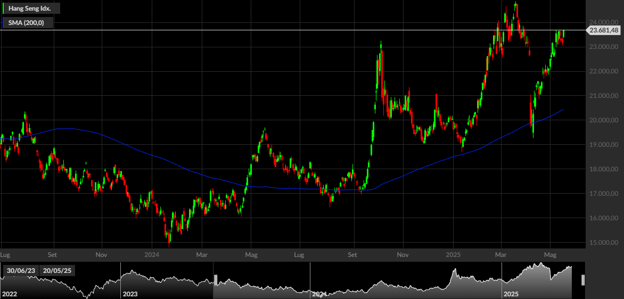Viewport: 624px width, 299px height.
Task: Click the 2025 label on the time axis
Action: coord(453,254)
